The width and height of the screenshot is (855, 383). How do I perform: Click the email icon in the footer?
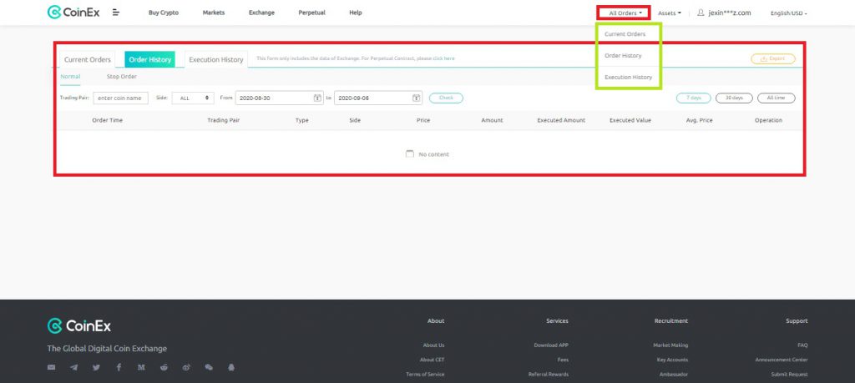pos(51,367)
